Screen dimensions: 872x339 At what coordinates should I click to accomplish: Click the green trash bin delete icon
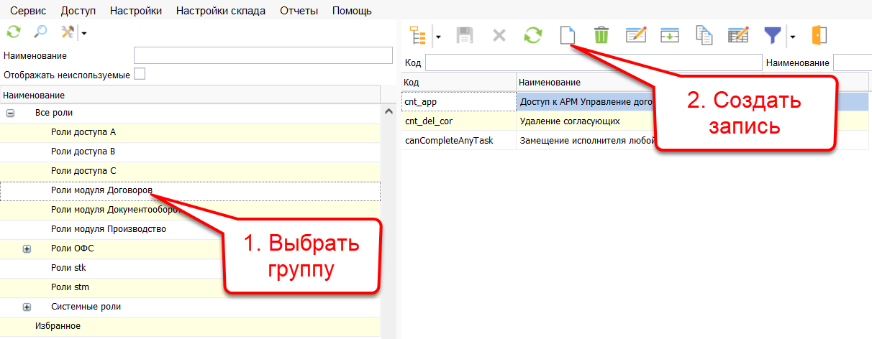601,34
